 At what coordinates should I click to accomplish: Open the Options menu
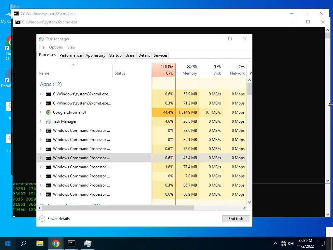[56, 47]
